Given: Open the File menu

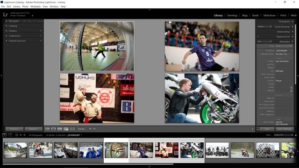Looking at the screenshot, I should click(x=3, y=7).
